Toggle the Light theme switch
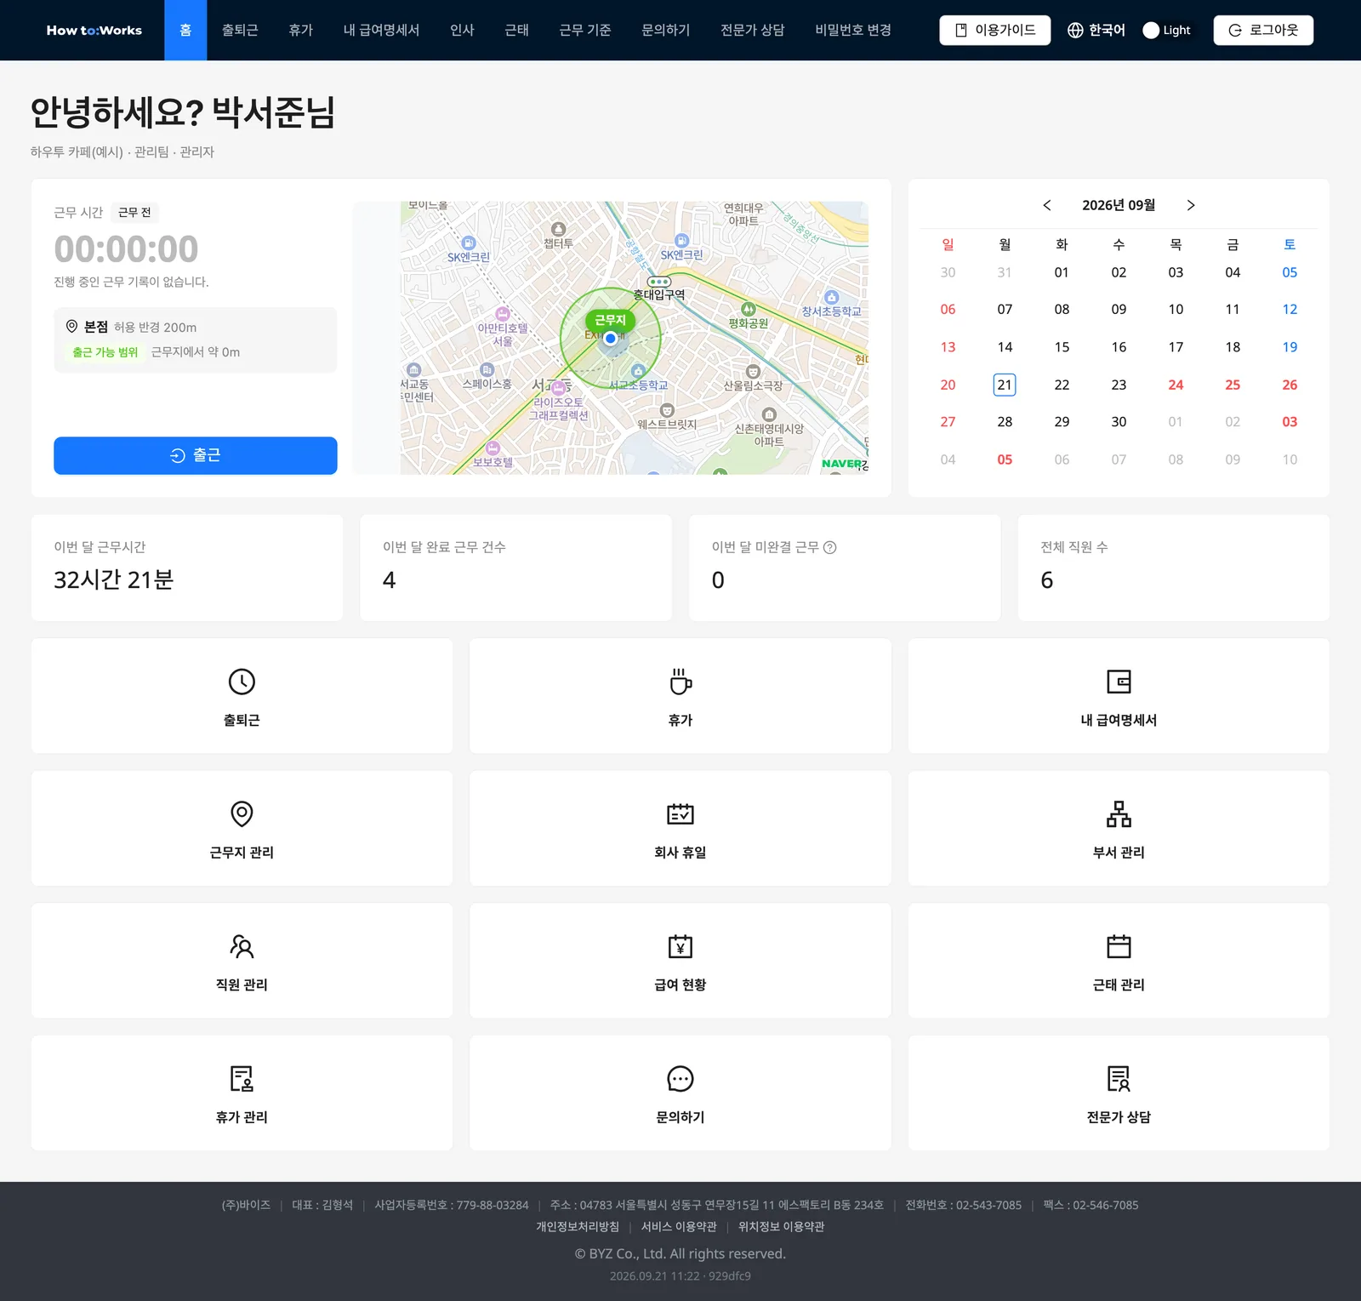 point(1166,30)
